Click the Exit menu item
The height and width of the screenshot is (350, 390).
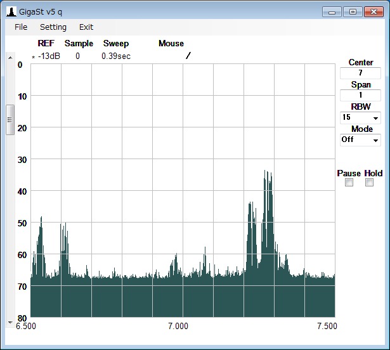pyautogui.click(x=86, y=27)
